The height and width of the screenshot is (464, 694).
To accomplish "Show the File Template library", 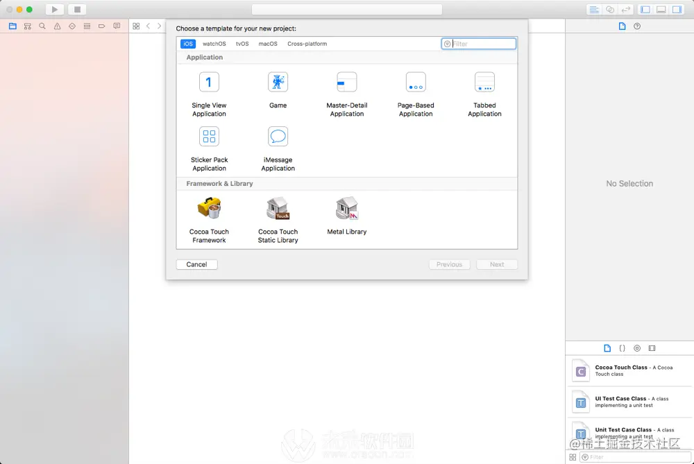I will click(607, 348).
